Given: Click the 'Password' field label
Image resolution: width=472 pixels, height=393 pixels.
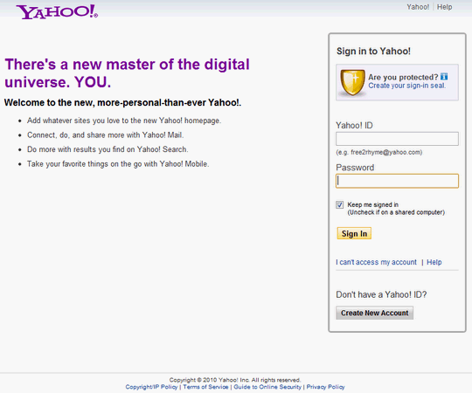Looking at the screenshot, I should tap(355, 168).
